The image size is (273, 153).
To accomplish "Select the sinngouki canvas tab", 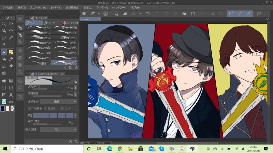I will point(90,19).
